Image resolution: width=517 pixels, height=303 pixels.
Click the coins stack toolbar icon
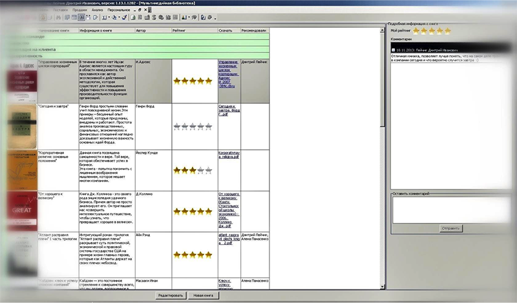coord(161,17)
